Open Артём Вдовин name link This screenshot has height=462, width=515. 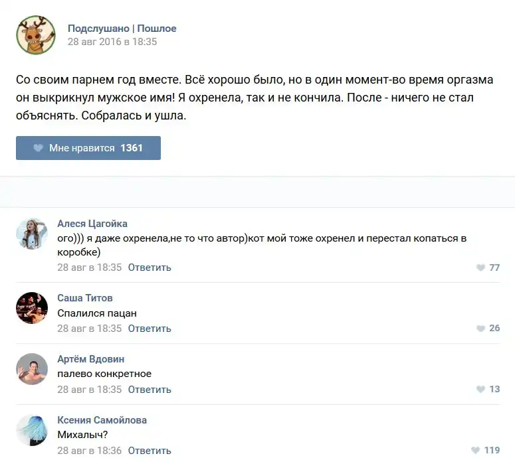pyautogui.click(x=91, y=359)
